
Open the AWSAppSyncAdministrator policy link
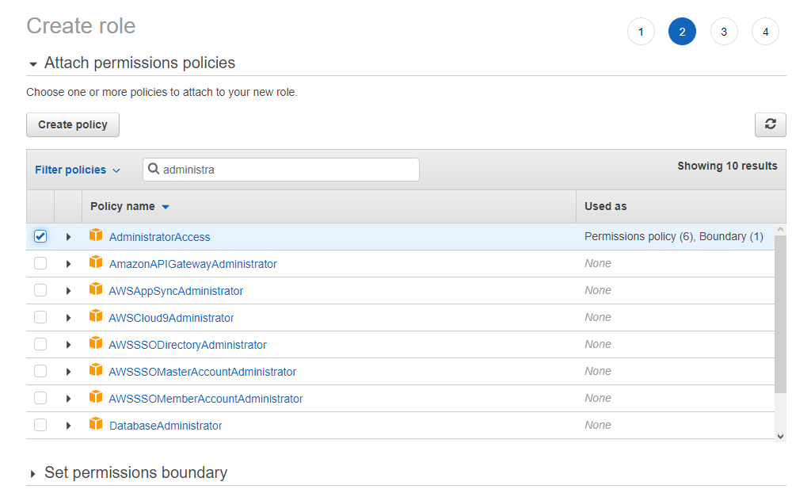pyautogui.click(x=176, y=291)
